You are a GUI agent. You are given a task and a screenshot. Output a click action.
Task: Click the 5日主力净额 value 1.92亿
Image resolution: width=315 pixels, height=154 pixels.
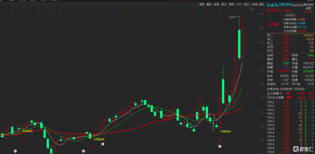pyautogui.click(x=301, y=98)
